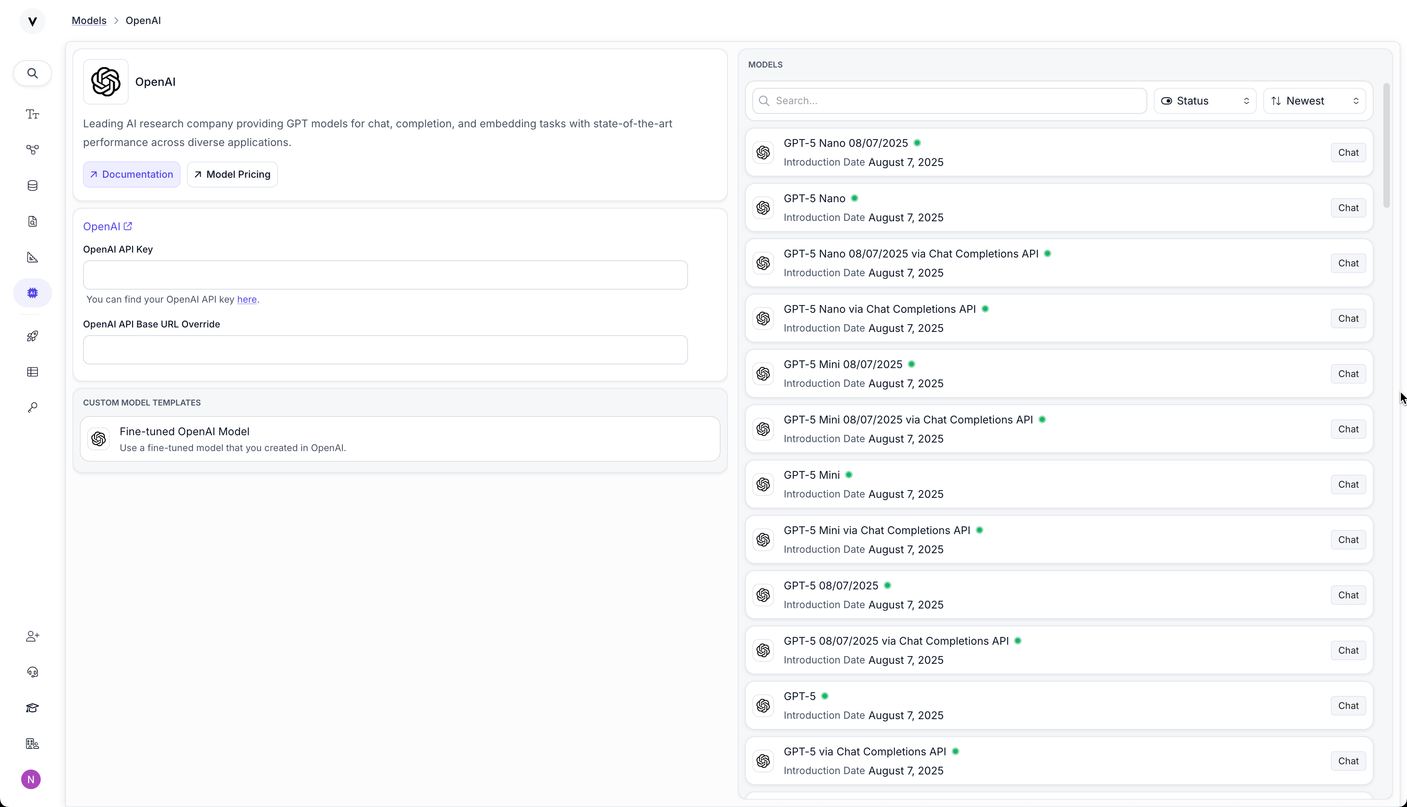Focus the OpenAI API Key field
The width and height of the screenshot is (1407, 807).
click(x=386, y=275)
